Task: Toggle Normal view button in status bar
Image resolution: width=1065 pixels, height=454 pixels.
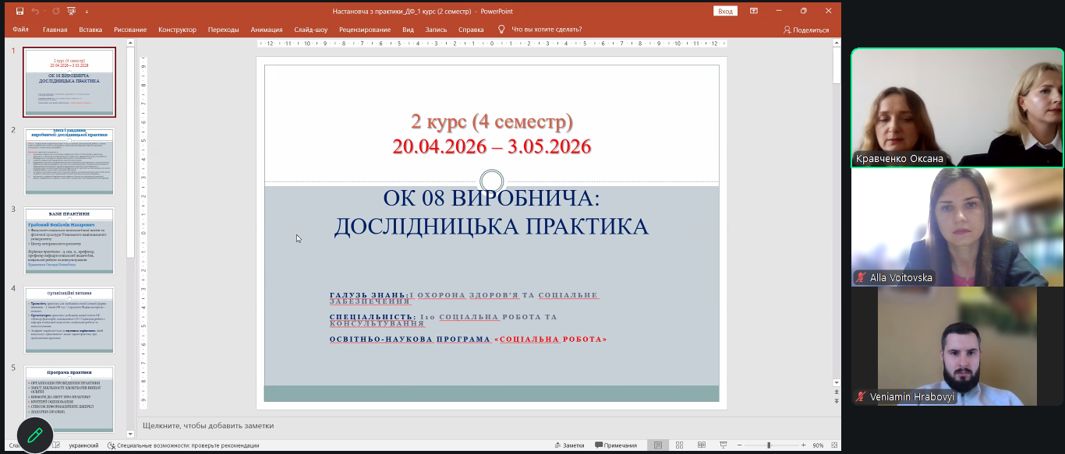Action: (659, 445)
